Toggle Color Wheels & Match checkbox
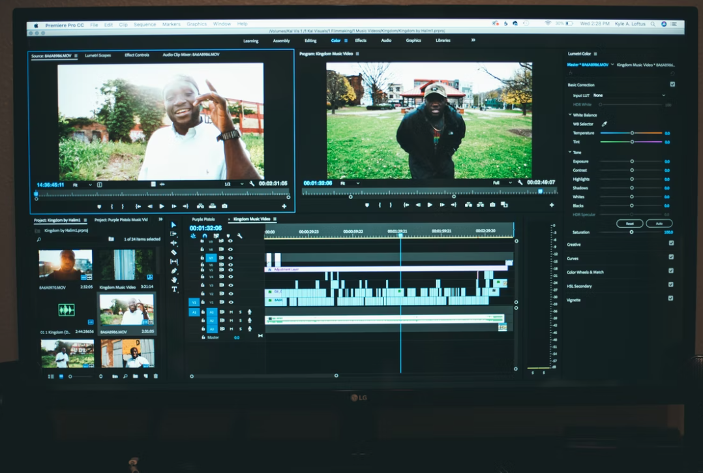Screen dimensions: 703x473 pyautogui.click(x=670, y=270)
